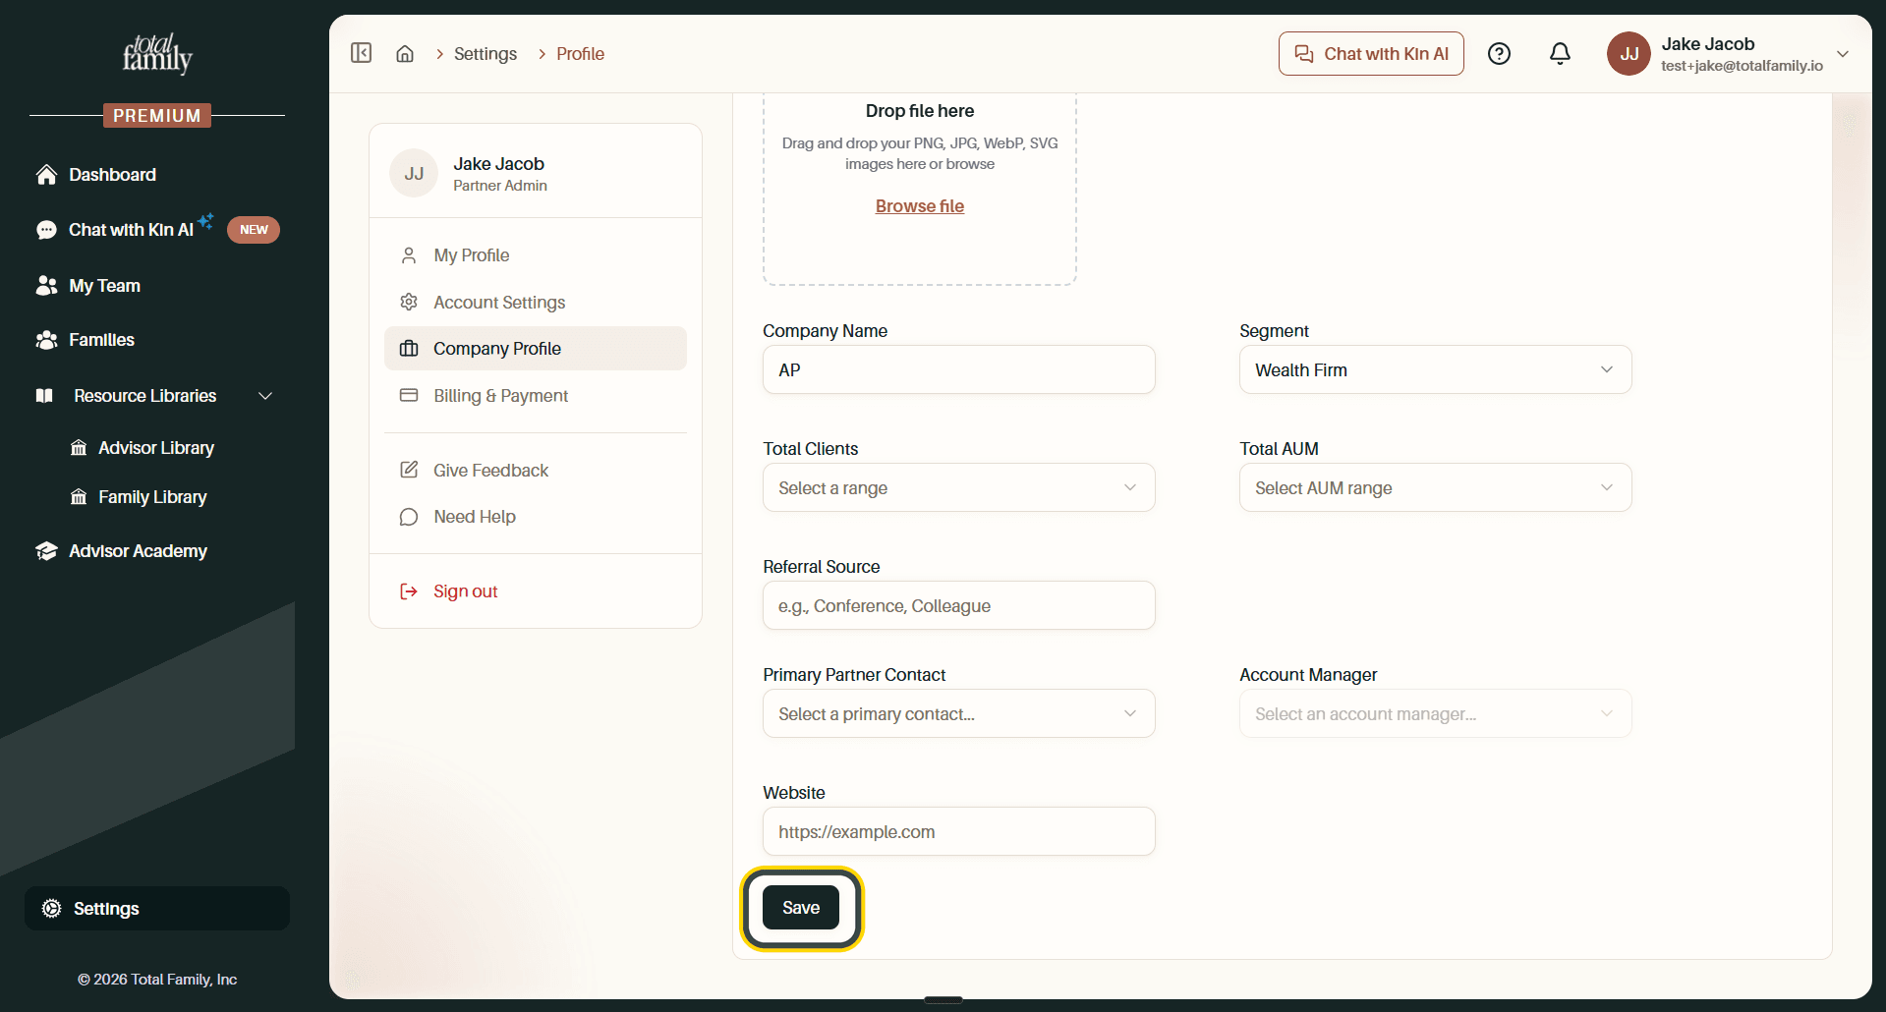Image resolution: width=1886 pixels, height=1012 pixels.
Task: Click the Total Family logo
Action: pyautogui.click(x=157, y=54)
